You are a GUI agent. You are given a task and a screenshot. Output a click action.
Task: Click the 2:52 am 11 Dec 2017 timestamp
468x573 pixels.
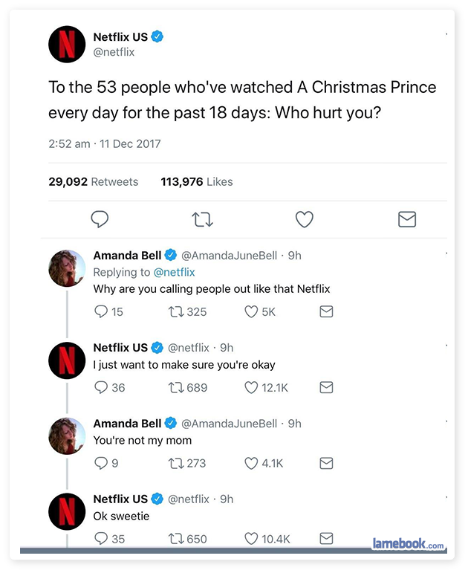105,143
